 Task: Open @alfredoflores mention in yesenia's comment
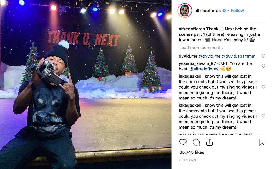point(204,69)
